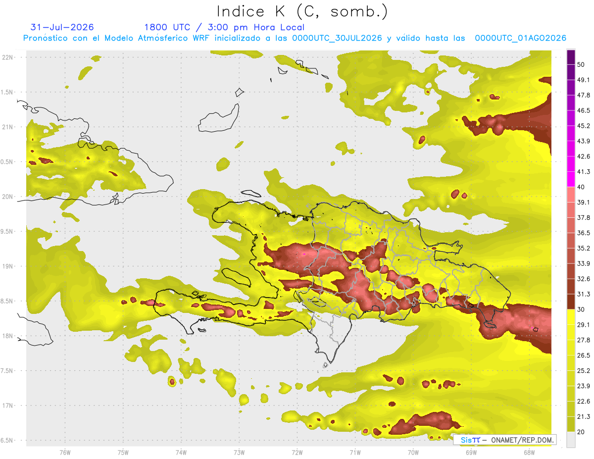Click the colorbar value '43.9'

pyautogui.click(x=584, y=141)
